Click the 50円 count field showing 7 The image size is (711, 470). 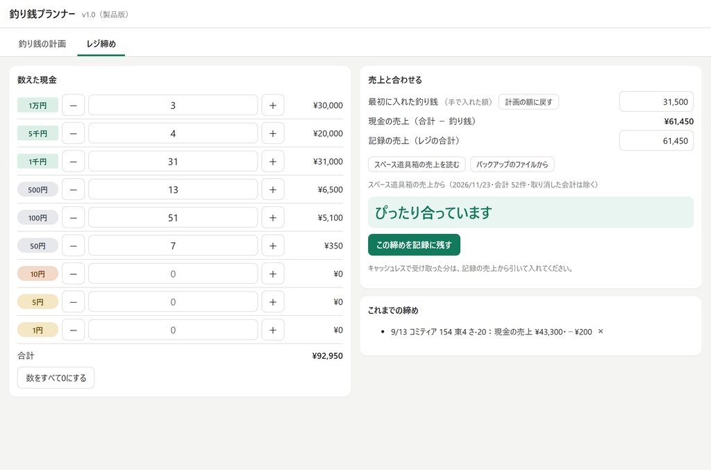(173, 246)
